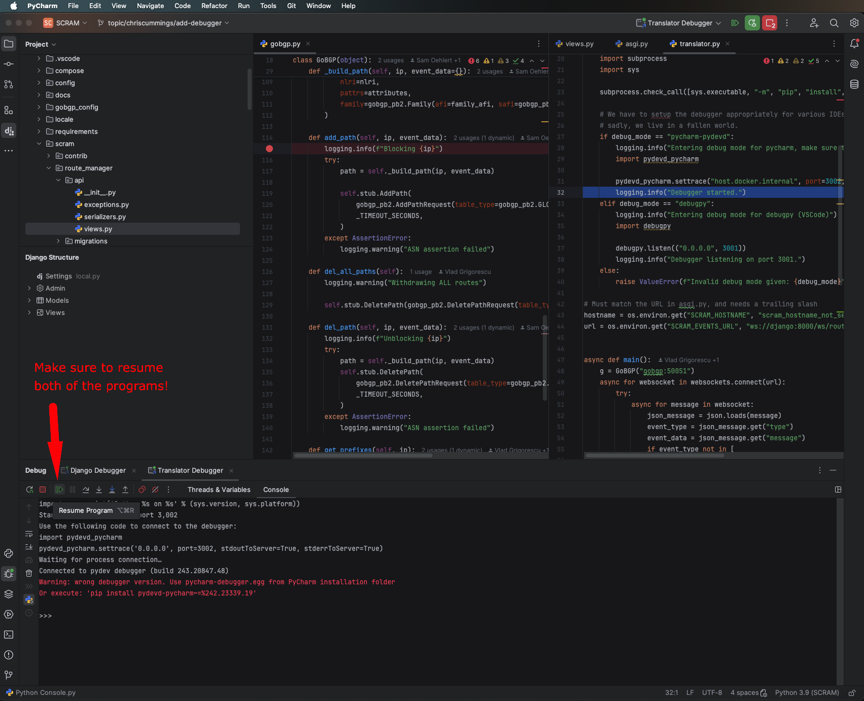Open the Apple menu
Screen dimensions: 864x701
tap(14, 6)
